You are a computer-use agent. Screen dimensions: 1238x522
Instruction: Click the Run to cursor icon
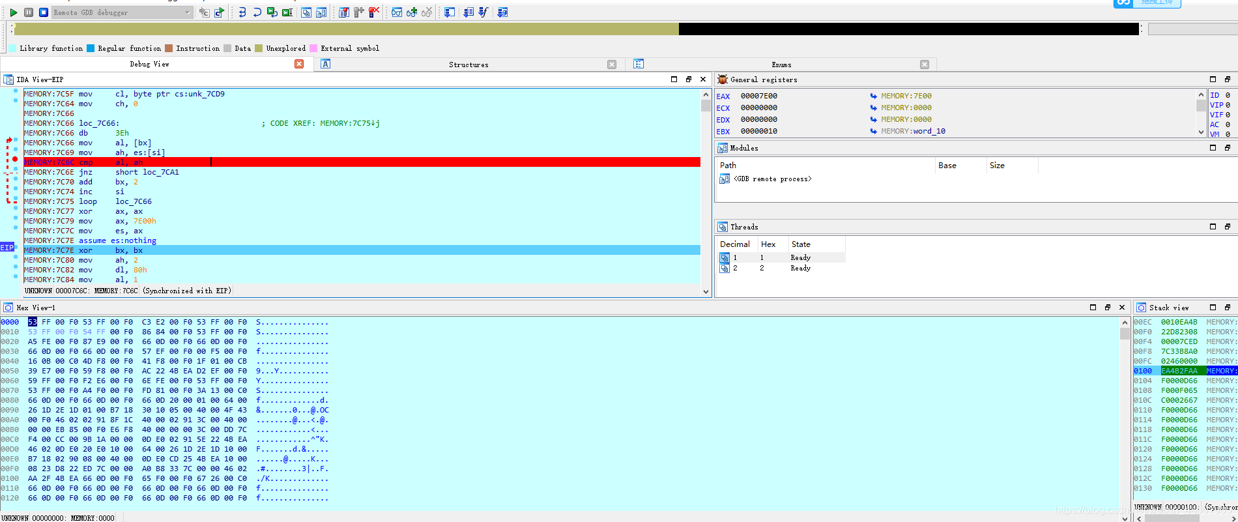[287, 12]
